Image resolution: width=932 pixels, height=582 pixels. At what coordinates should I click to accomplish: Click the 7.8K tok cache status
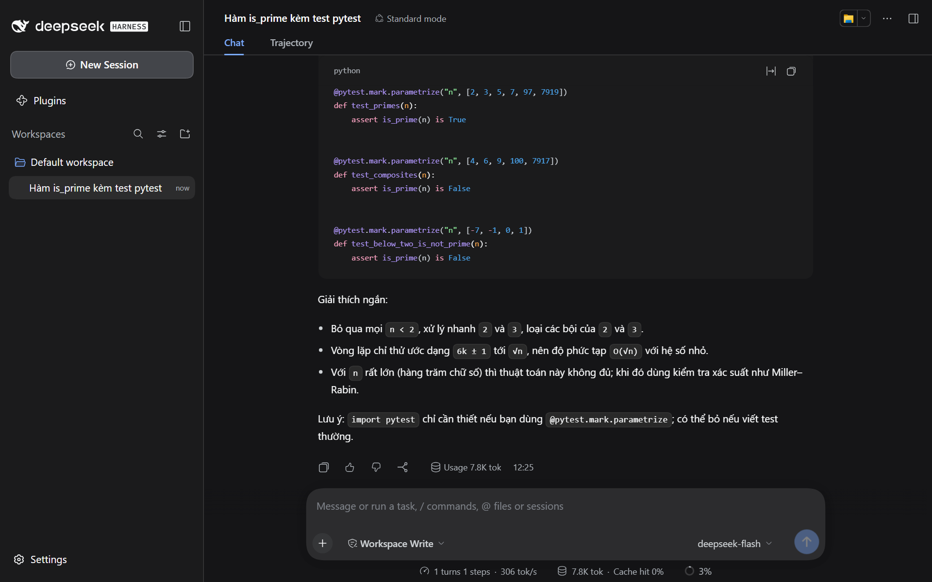coord(611,572)
